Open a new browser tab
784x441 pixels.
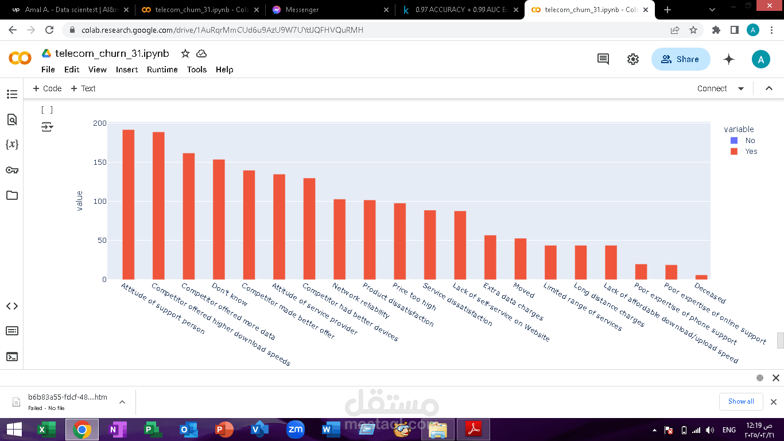(x=667, y=10)
